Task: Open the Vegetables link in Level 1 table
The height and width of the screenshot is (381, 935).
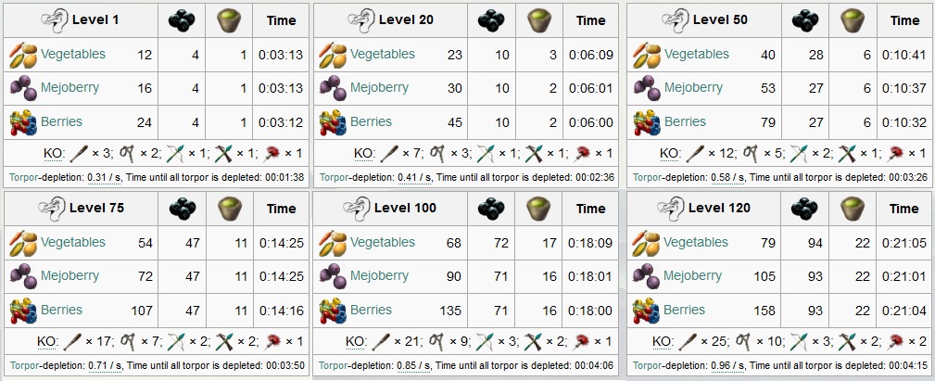Action: coord(73,55)
